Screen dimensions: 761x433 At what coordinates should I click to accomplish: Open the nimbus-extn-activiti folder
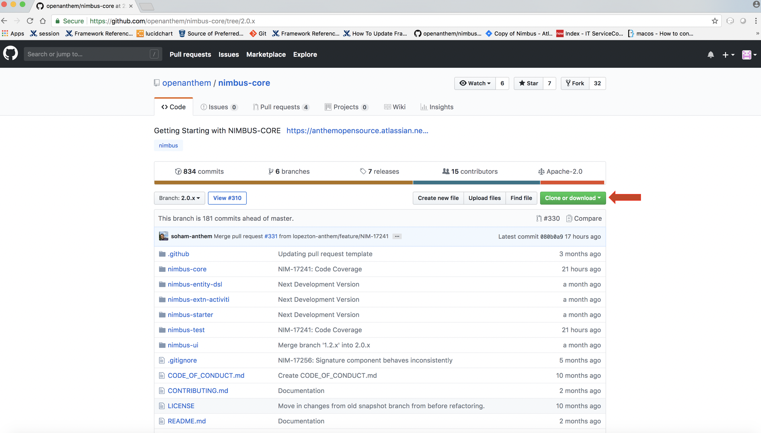pos(198,299)
